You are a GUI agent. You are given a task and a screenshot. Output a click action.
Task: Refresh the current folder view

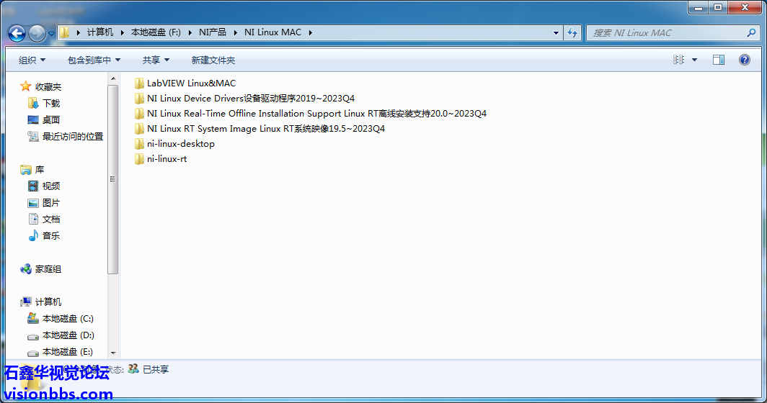click(x=572, y=32)
